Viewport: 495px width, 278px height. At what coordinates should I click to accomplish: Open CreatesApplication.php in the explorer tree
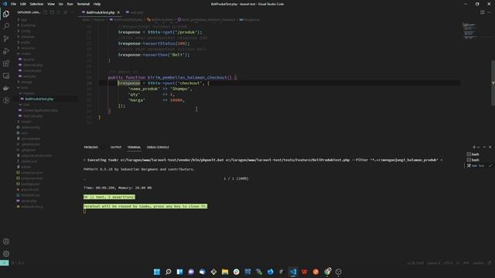pyautogui.click(x=40, y=110)
